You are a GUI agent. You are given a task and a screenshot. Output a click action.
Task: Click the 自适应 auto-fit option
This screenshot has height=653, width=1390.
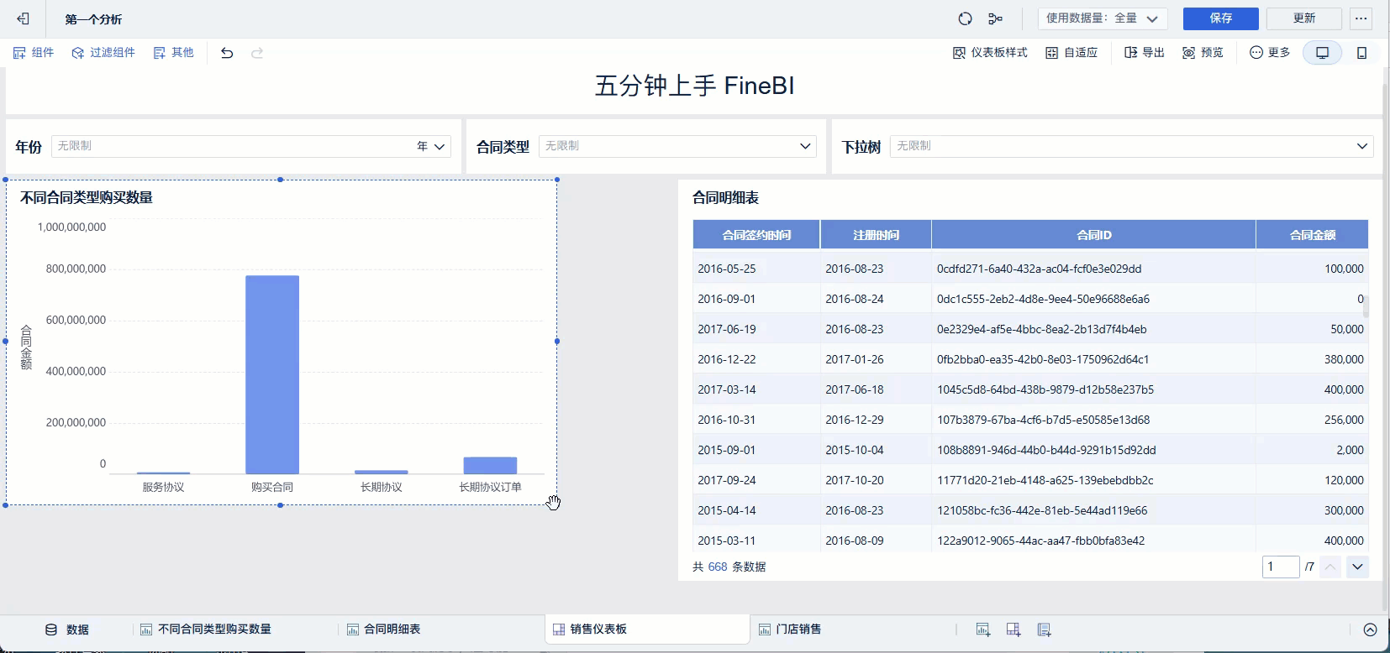pos(1071,53)
